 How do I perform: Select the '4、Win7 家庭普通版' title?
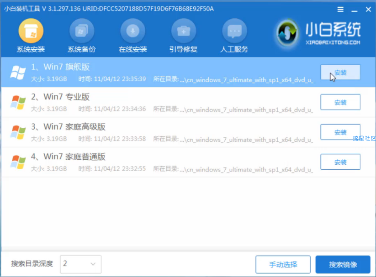(68, 157)
